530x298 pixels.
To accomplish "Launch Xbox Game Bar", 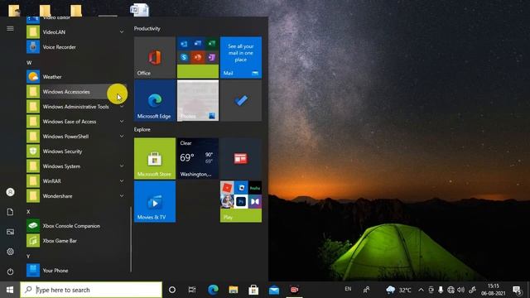I will click(x=76, y=241).
